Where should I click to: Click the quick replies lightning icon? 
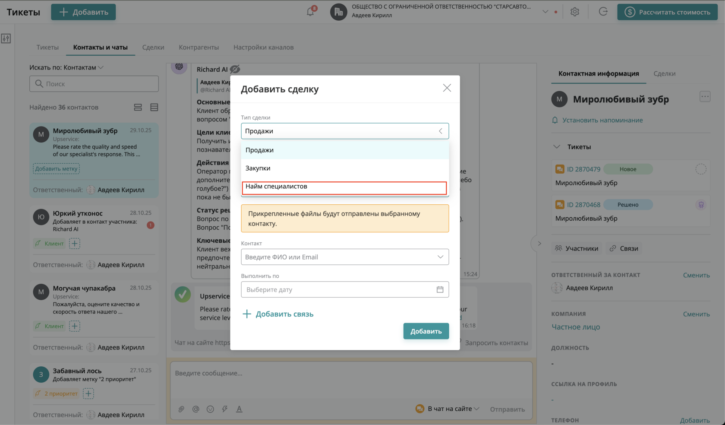[x=225, y=409]
